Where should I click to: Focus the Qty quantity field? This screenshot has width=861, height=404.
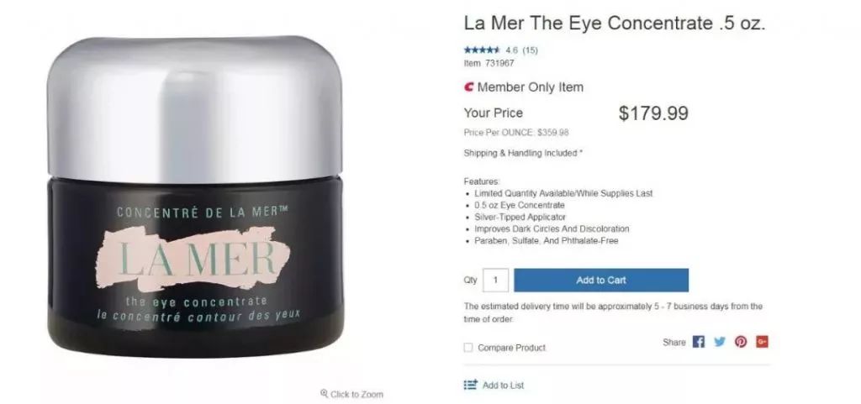[x=495, y=280]
